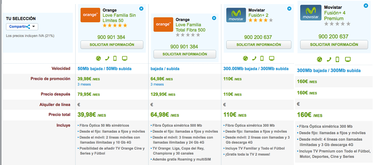Click total price 64,98€ /MES

point(165,115)
